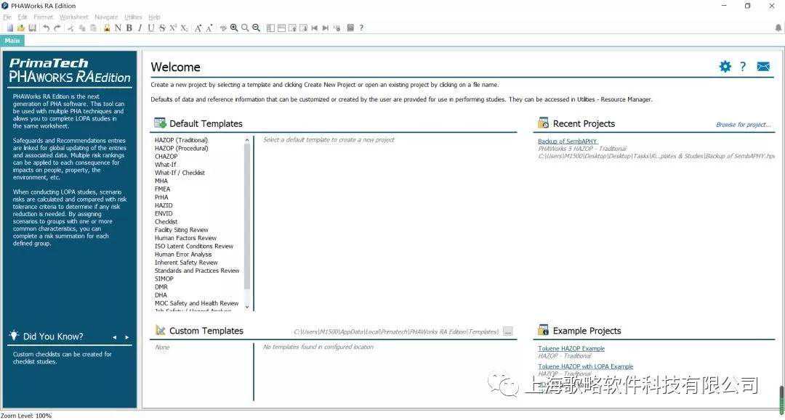Screen dimensions: 785x420
Task: Click the Zoom In magnifier icon
Action: click(x=234, y=28)
